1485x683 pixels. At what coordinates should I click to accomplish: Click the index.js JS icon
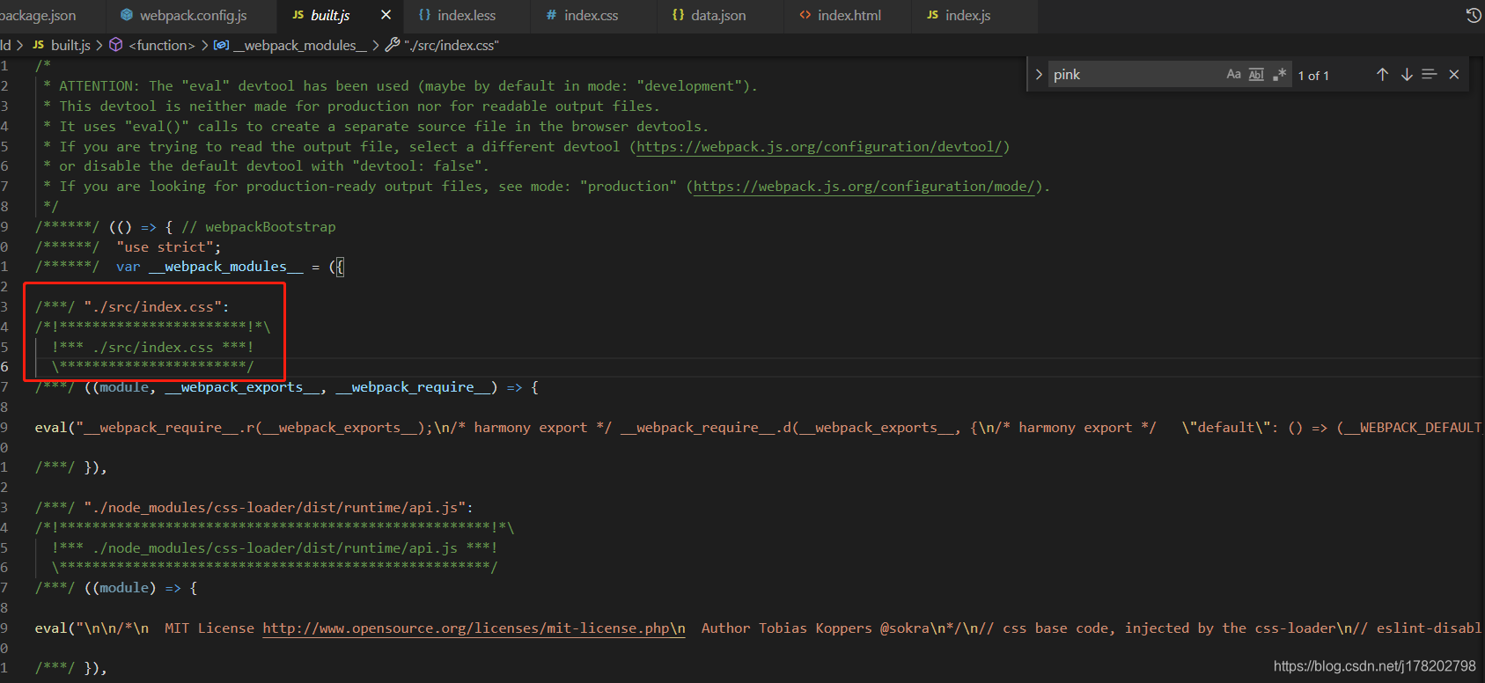pyautogui.click(x=932, y=15)
